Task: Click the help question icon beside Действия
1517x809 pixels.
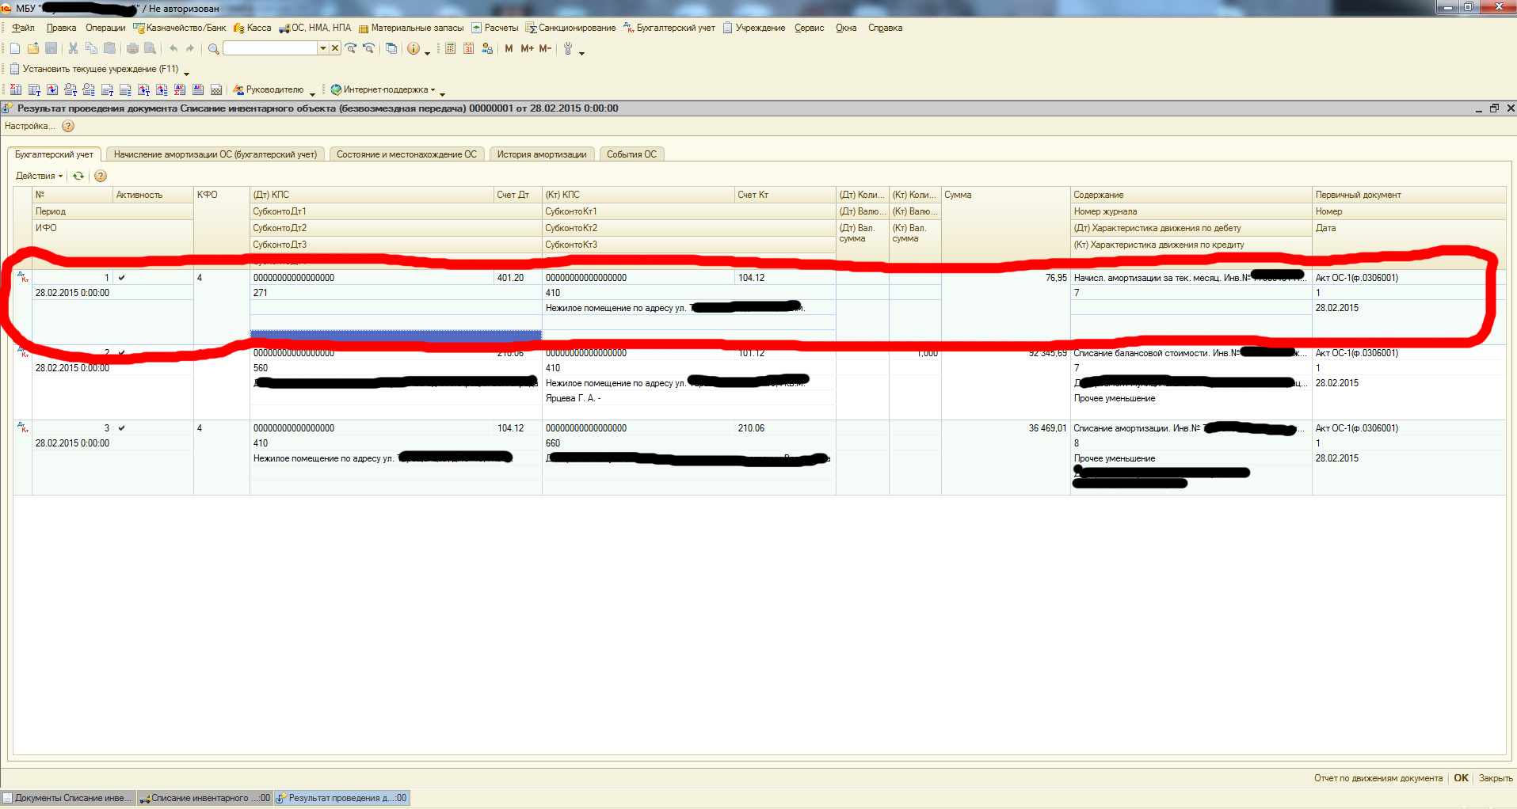Action: pos(101,176)
